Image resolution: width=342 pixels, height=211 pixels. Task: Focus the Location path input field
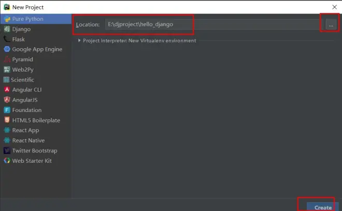[x=214, y=24]
